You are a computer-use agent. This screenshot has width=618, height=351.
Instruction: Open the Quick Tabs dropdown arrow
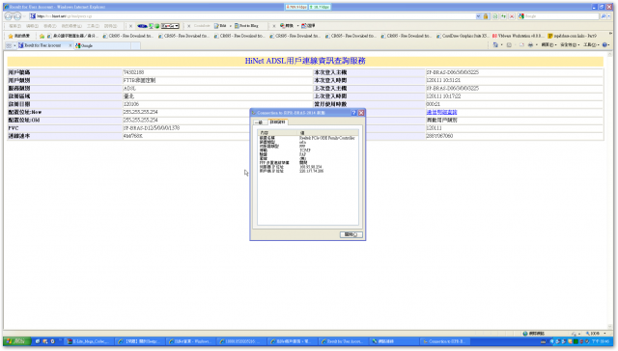[15, 45]
